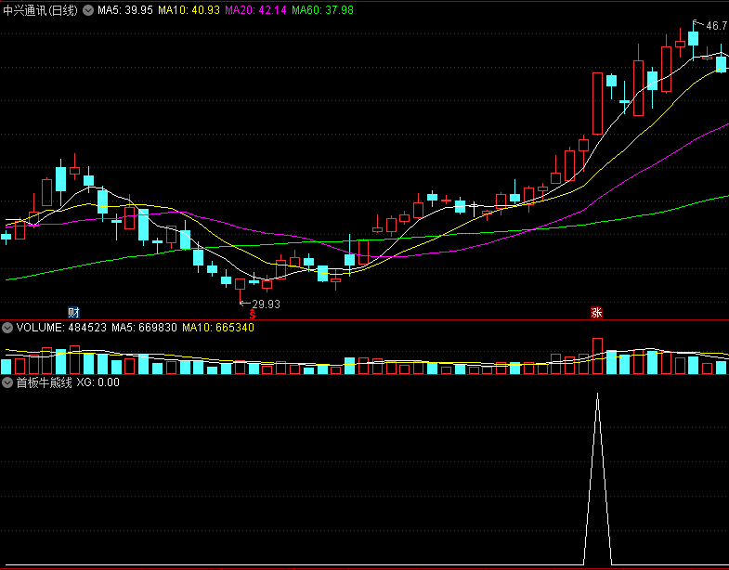Click the 首板牛熊线 indicator name
Image resolution: width=729 pixels, height=570 pixels.
pos(45,382)
